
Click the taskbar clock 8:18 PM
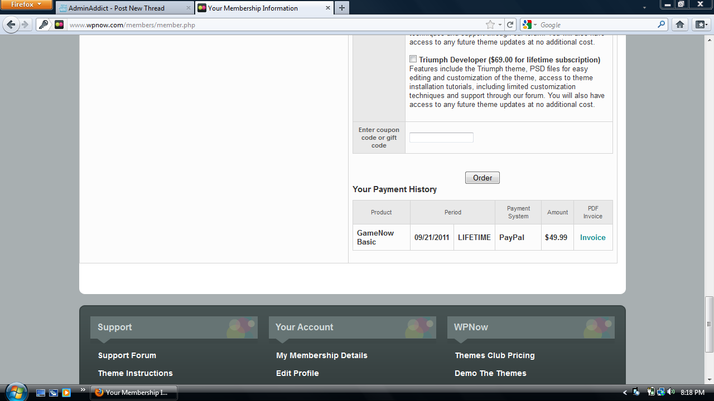pos(692,393)
